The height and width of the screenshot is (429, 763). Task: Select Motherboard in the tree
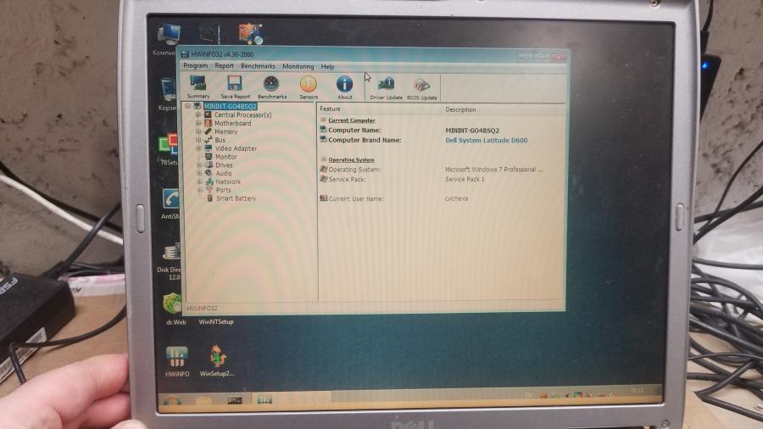coord(232,123)
